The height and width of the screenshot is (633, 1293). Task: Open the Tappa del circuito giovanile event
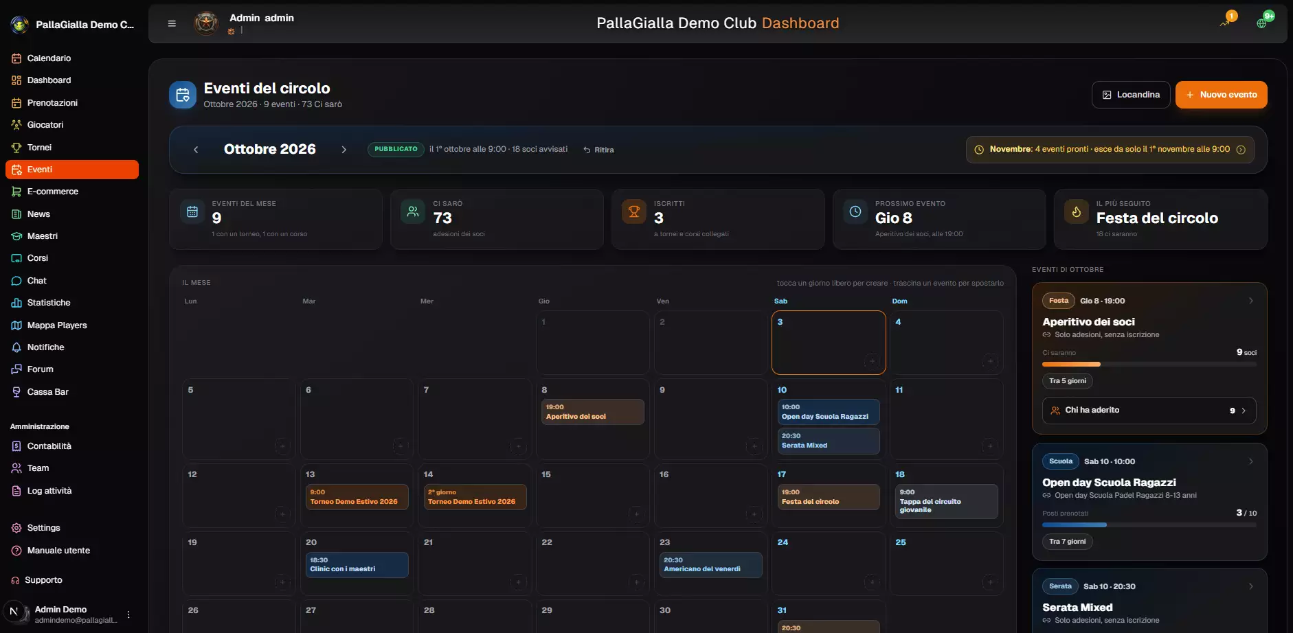[947, 501]
